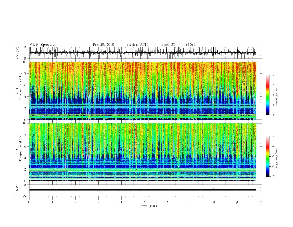Click the date 'Feb. 25, 2018'
Screen dimensions: 293x227
[103, 45]
